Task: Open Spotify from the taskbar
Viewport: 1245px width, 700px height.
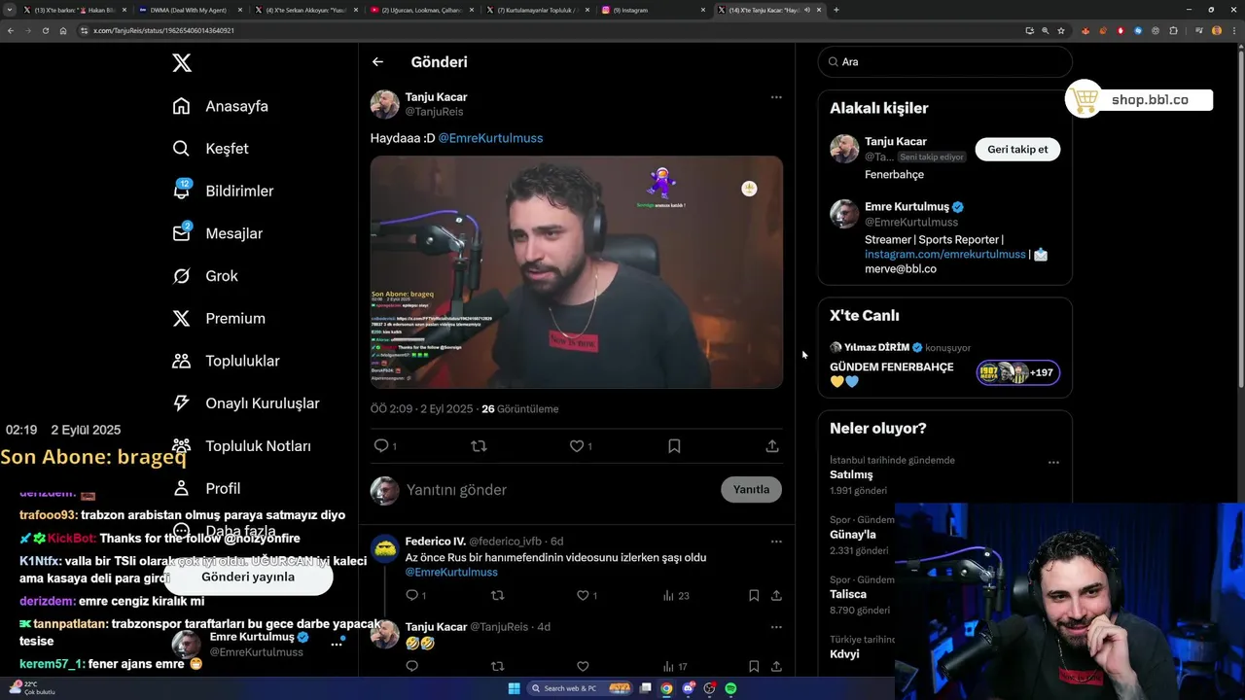Action: click(730, 688)
